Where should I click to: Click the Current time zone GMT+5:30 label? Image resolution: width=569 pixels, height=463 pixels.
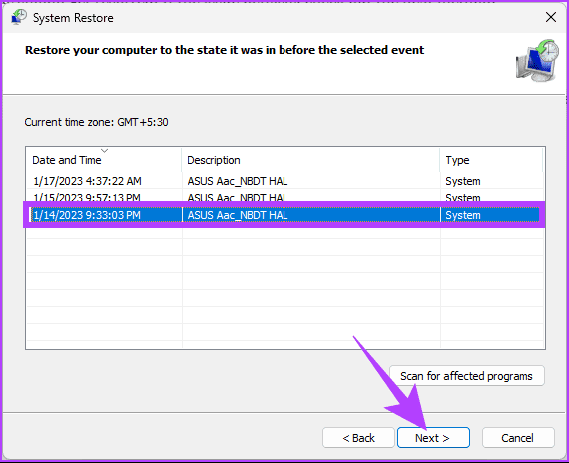coord(96,122)
